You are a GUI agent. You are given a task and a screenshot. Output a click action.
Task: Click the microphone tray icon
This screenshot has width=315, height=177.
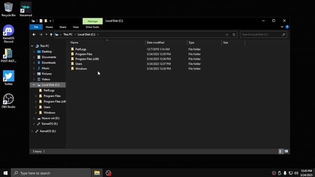point(285,173)
